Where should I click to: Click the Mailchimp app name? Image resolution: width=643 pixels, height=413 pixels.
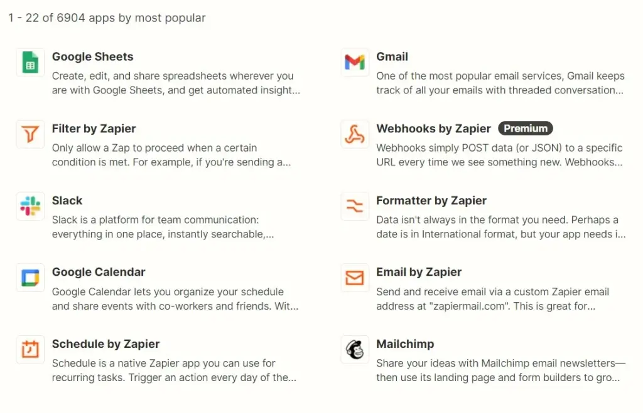click(x=405, y=343)
